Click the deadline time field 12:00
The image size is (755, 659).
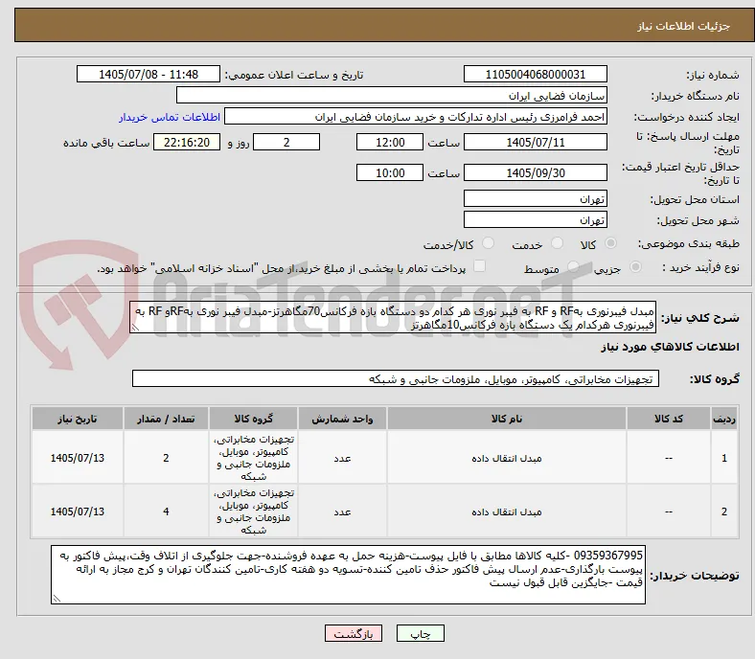[x=390, y=142]
